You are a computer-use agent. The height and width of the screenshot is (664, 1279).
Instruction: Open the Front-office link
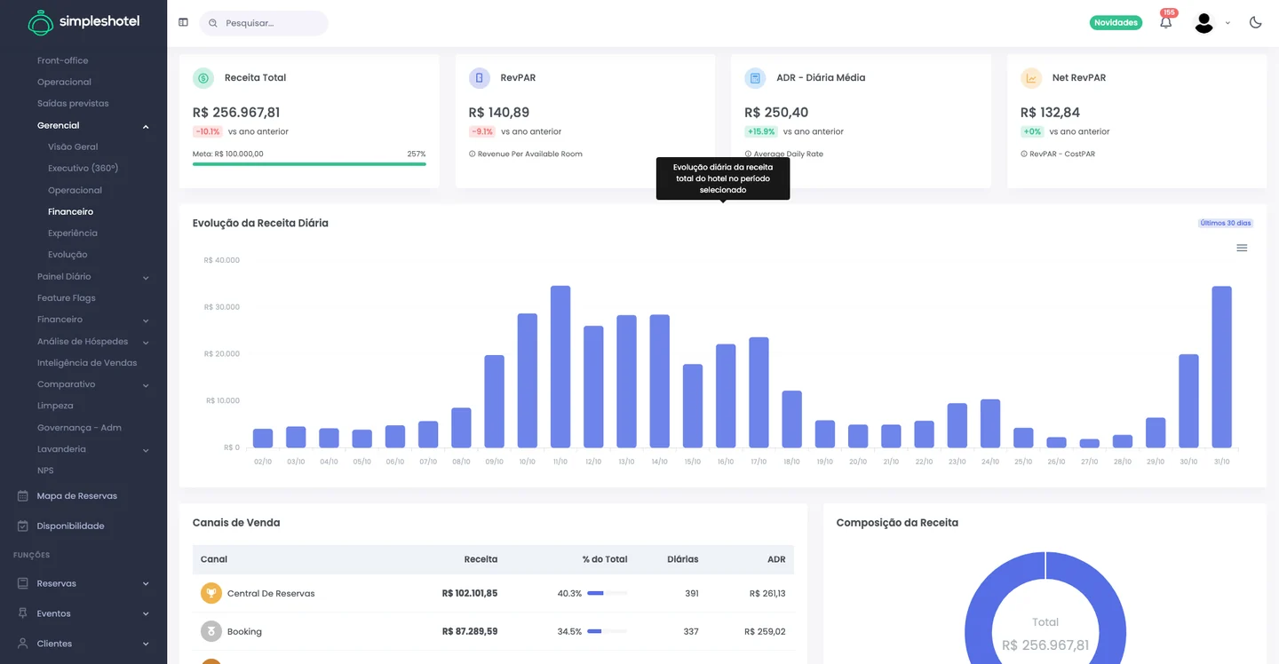[x=63, y=61]
